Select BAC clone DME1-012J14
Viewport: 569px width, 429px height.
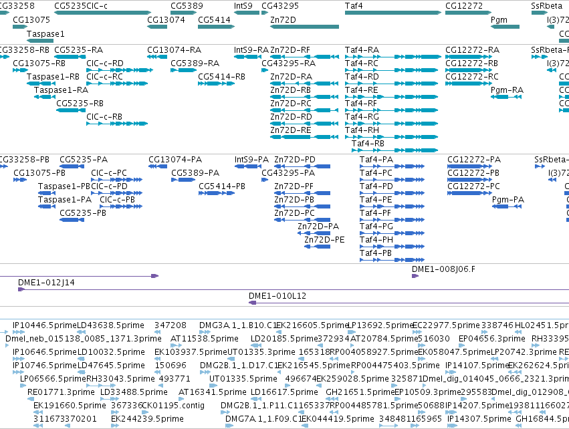tap(294, 289)
